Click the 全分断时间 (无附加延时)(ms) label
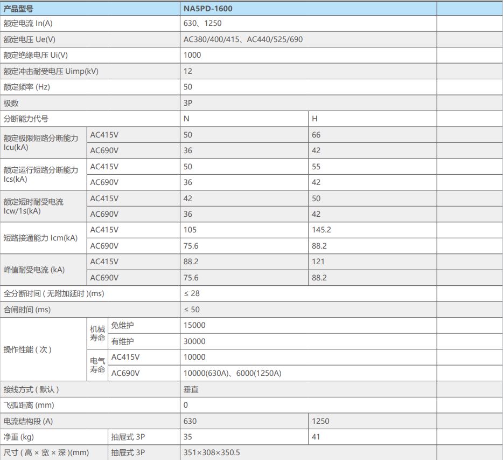The height and width of the screenshot is (460, 503). 53,293
